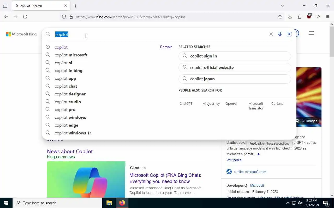The width and height of the screenshot is (334, 208).
Task: Show hidden tray icons chevron
Action: tap(288, 203)
